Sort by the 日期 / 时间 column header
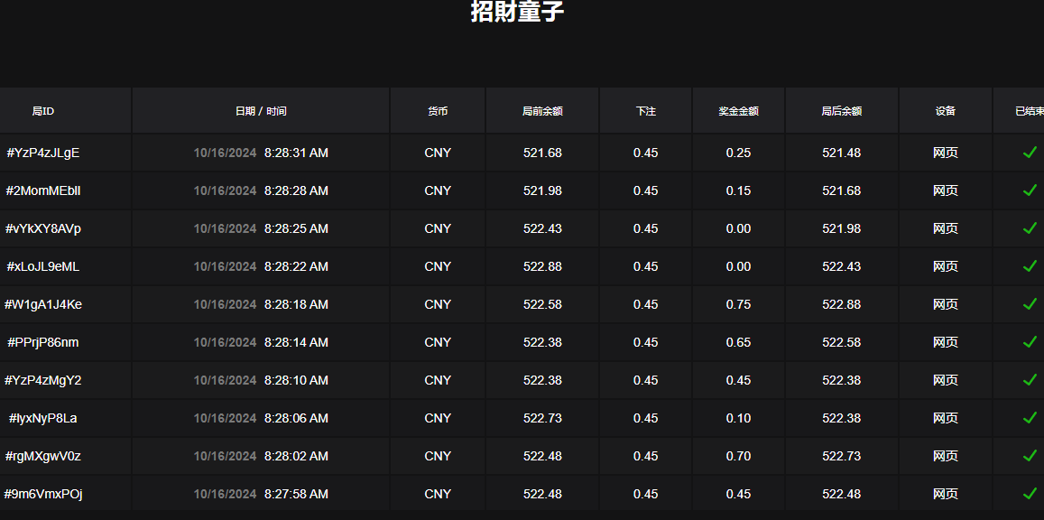1044x520 pixels. click(260, 110)
